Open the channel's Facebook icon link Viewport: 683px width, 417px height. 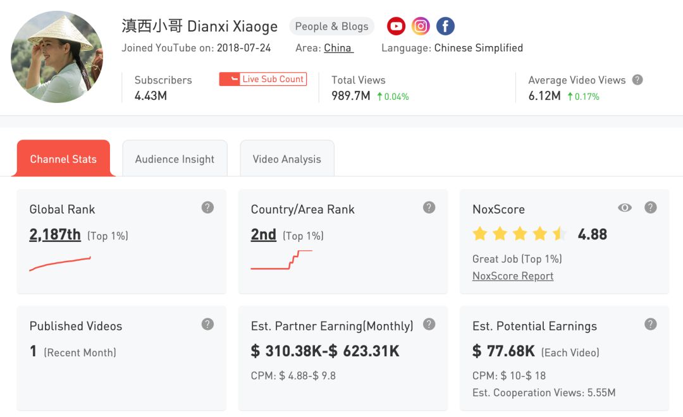click(x=445, y=26)
